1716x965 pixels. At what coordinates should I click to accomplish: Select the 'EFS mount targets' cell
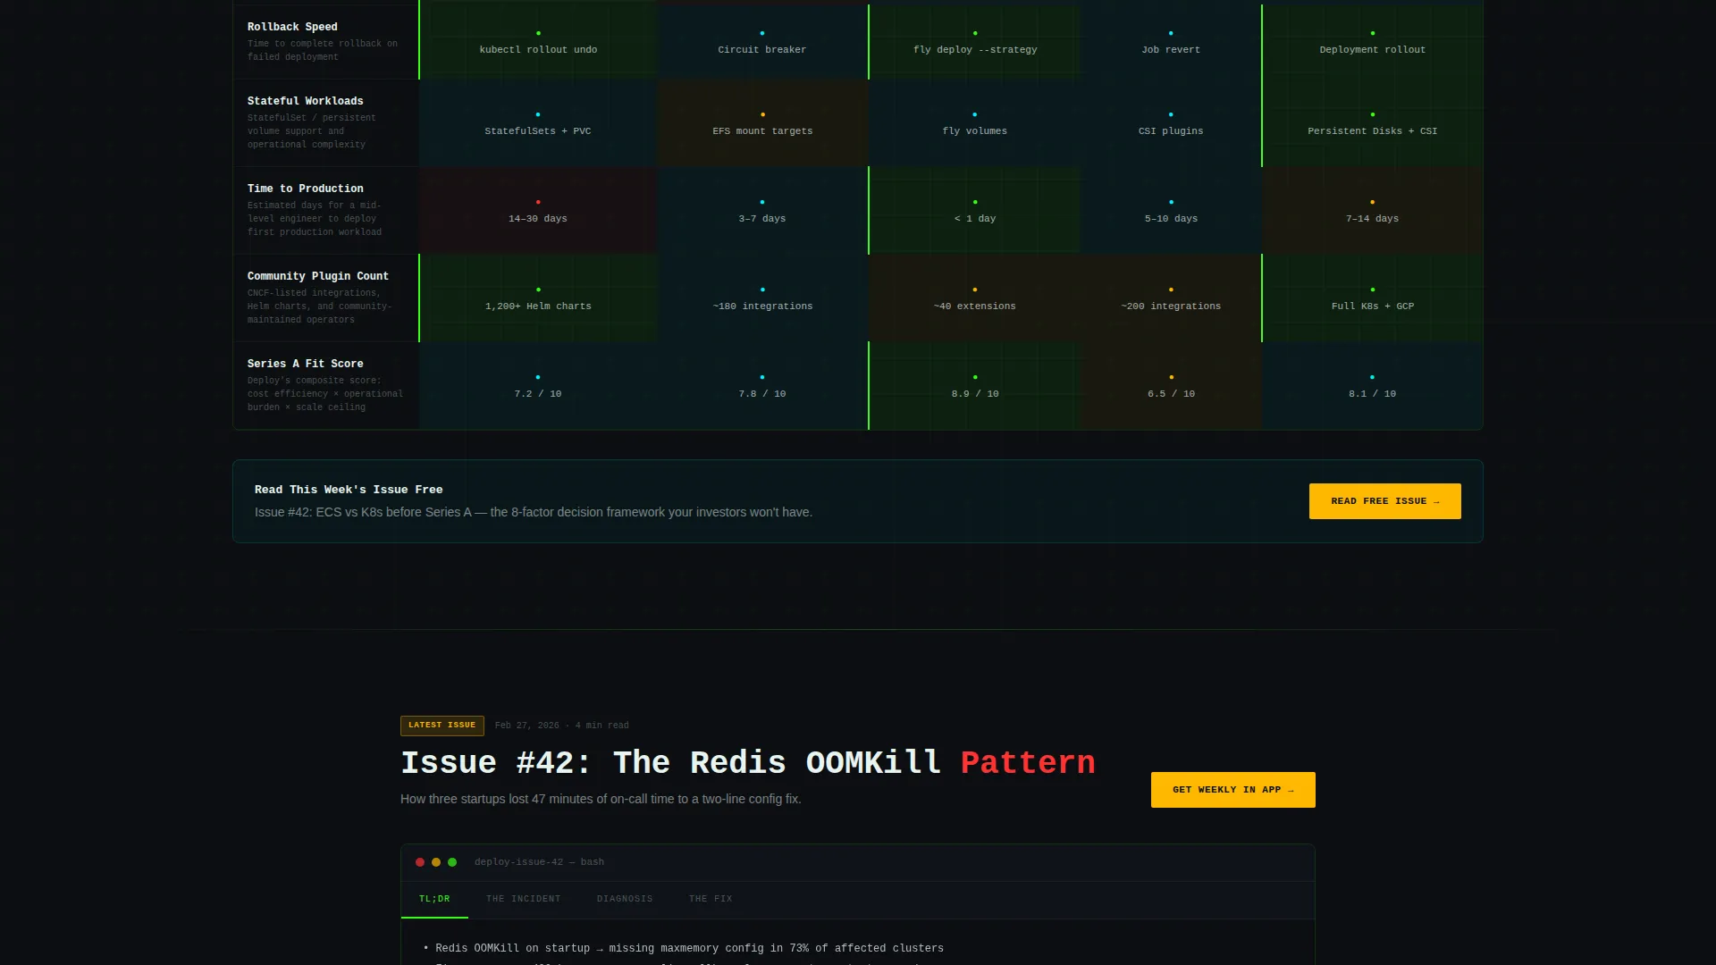(762, 122)
